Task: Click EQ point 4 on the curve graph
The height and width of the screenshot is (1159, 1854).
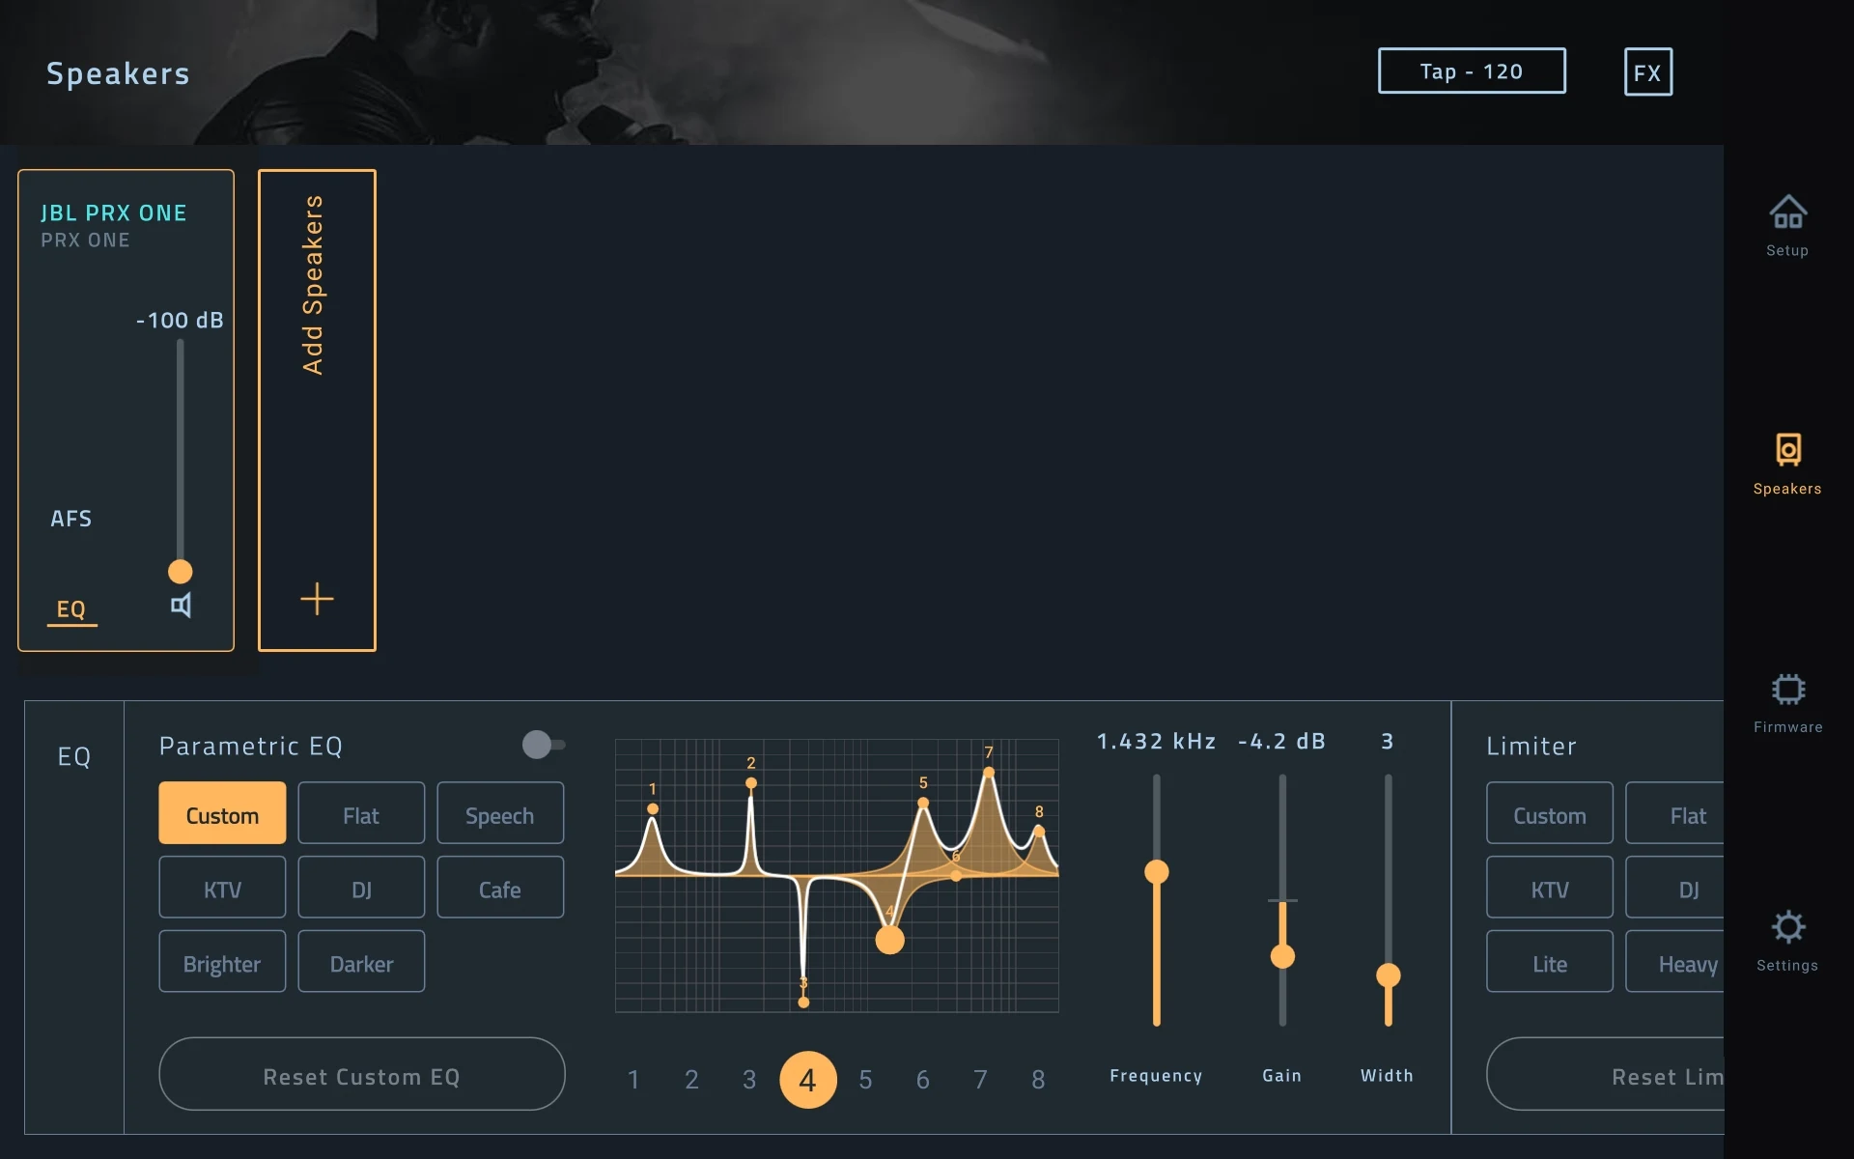Action: [x=889, y=940]
